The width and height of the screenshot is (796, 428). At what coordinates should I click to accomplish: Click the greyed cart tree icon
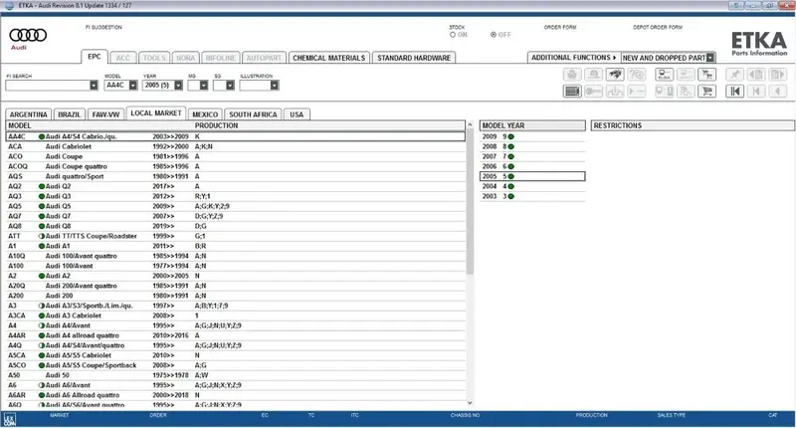(686, 92)
